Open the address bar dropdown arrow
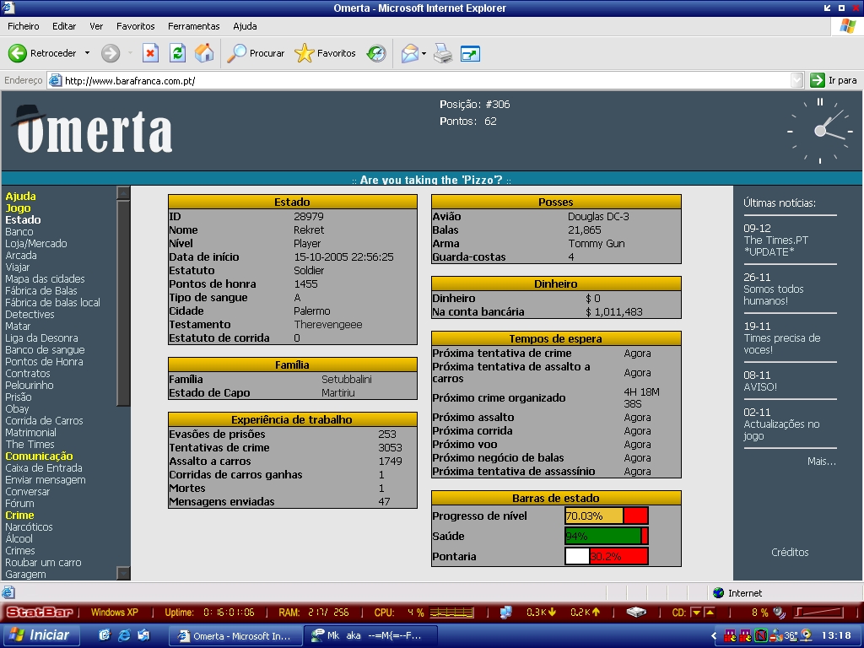 pyautogui.click(x=796, y=80)
